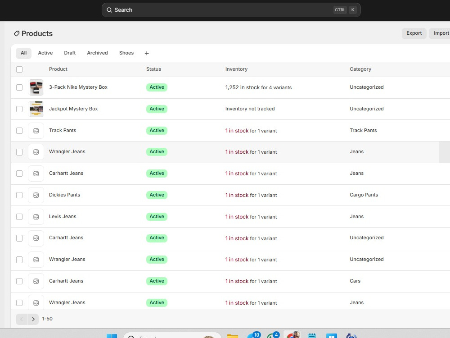This screenshot has width=450, height=338.
Task: Open taskbar app showing badge 4
Action: [x=273, y=335]
